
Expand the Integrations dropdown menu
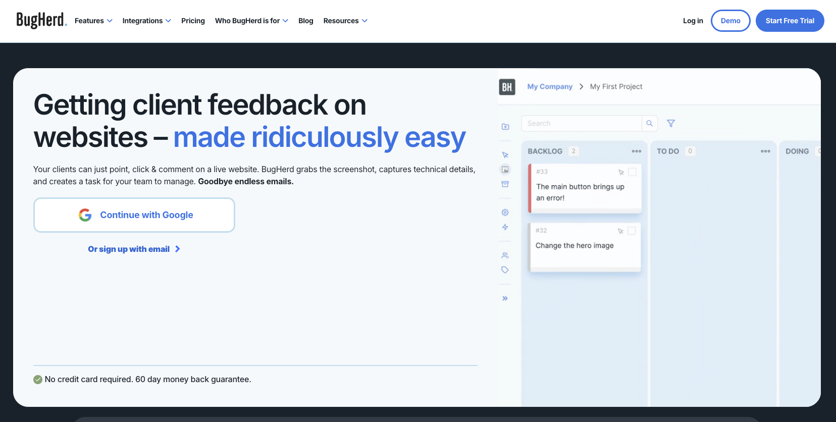[x=146, y=21]
